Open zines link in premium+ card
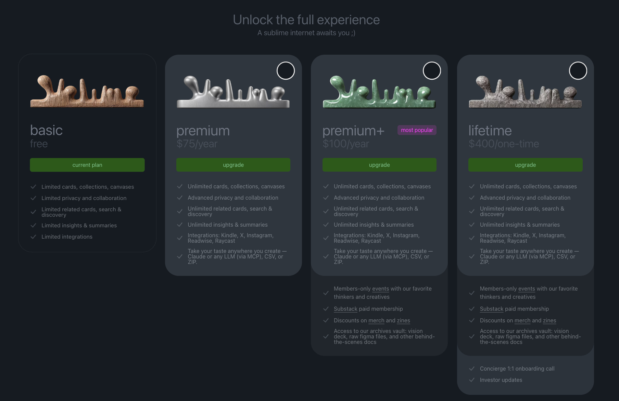The height and width of the screenshot is (401, 619). coord(403,320)
